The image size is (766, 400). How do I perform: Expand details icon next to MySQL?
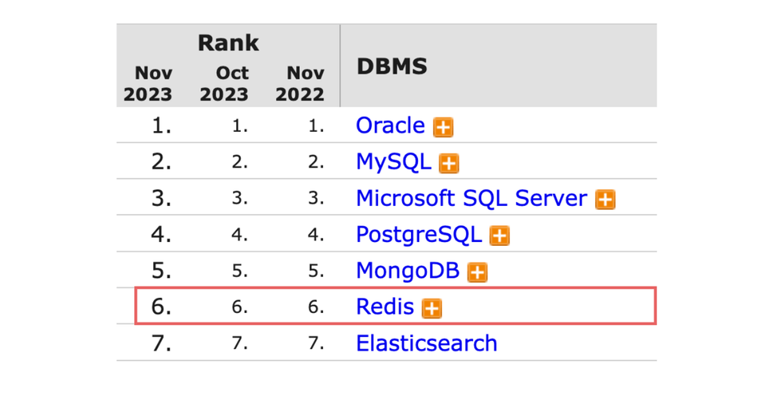449,163
